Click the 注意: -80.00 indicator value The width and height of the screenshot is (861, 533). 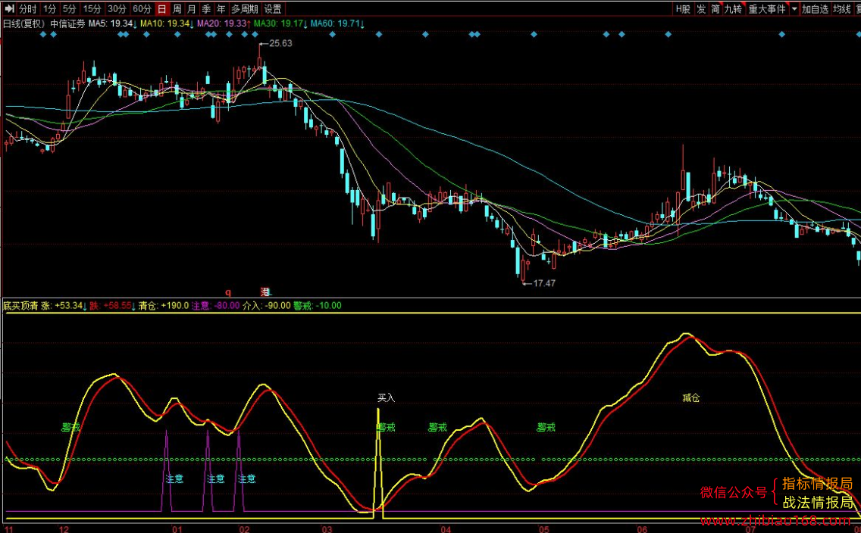coord(215,305)
